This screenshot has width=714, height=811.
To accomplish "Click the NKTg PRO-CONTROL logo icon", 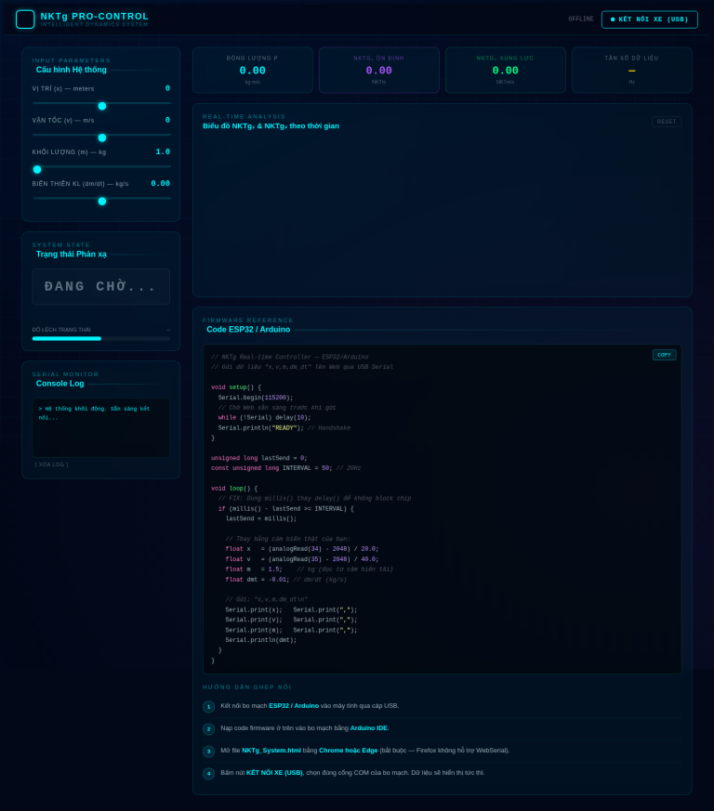I will click(x=25, y=20).
